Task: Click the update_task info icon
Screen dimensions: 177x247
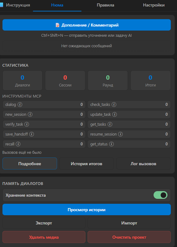Action: pos(114,114)
